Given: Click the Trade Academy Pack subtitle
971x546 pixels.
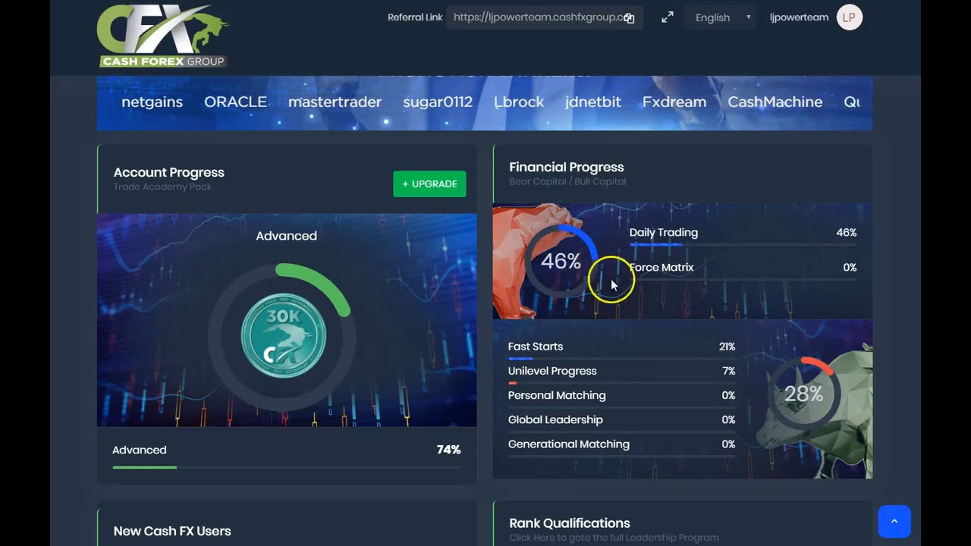Looking at the screenshot, I should click(x=162, y=187).
